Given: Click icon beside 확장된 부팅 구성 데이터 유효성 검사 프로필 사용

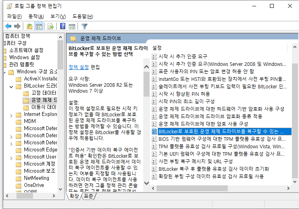Looking at the screenshot, I should click(x=154, y=177).
